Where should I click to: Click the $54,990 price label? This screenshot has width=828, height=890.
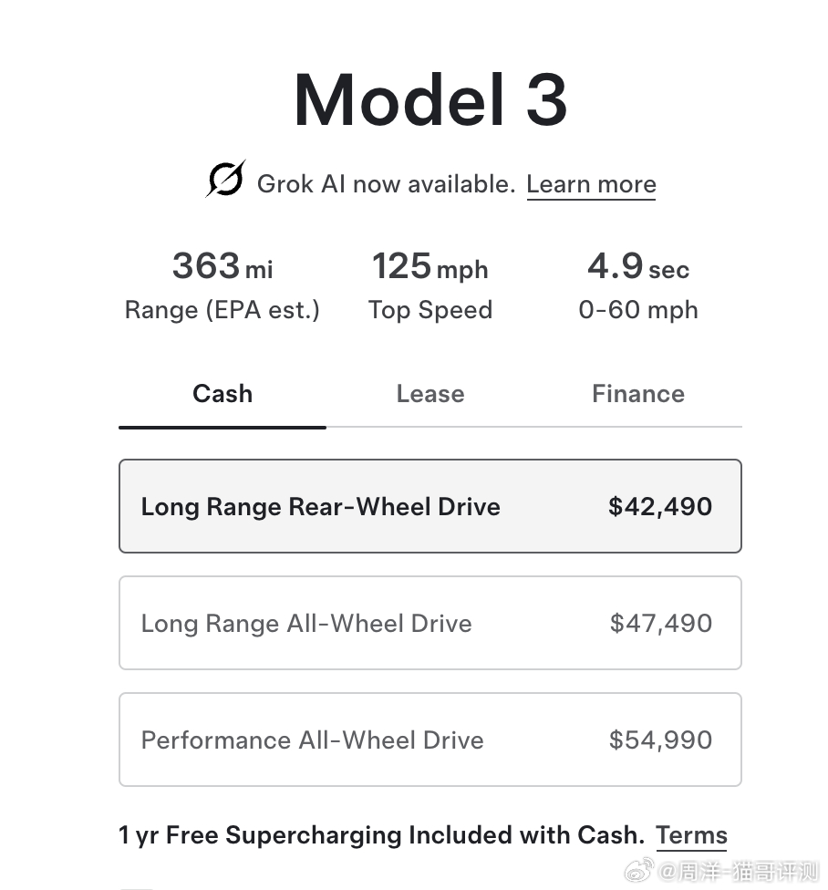[x=660, y=740]
